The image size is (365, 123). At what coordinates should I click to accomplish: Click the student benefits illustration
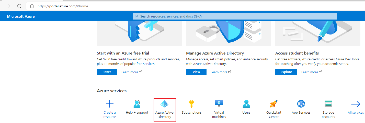pyautogui.click(x=318, y=34)
